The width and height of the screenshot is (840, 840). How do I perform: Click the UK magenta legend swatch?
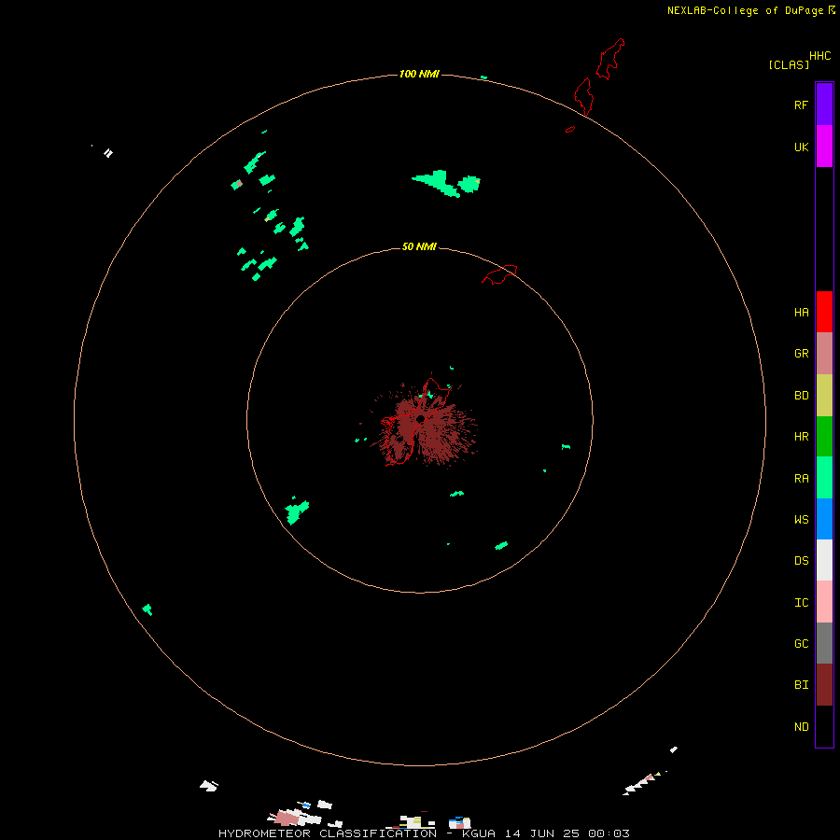point(824,147)
